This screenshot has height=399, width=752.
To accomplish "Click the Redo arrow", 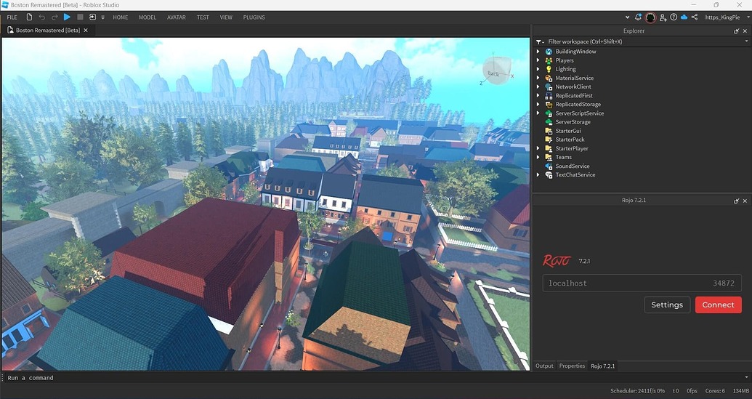I will pyautogui.click(x=54, y=17).
